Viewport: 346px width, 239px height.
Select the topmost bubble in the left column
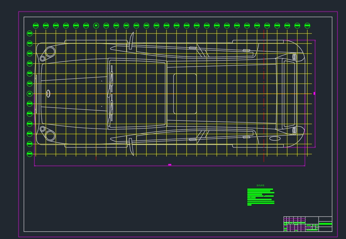click(x=30, y=33)
